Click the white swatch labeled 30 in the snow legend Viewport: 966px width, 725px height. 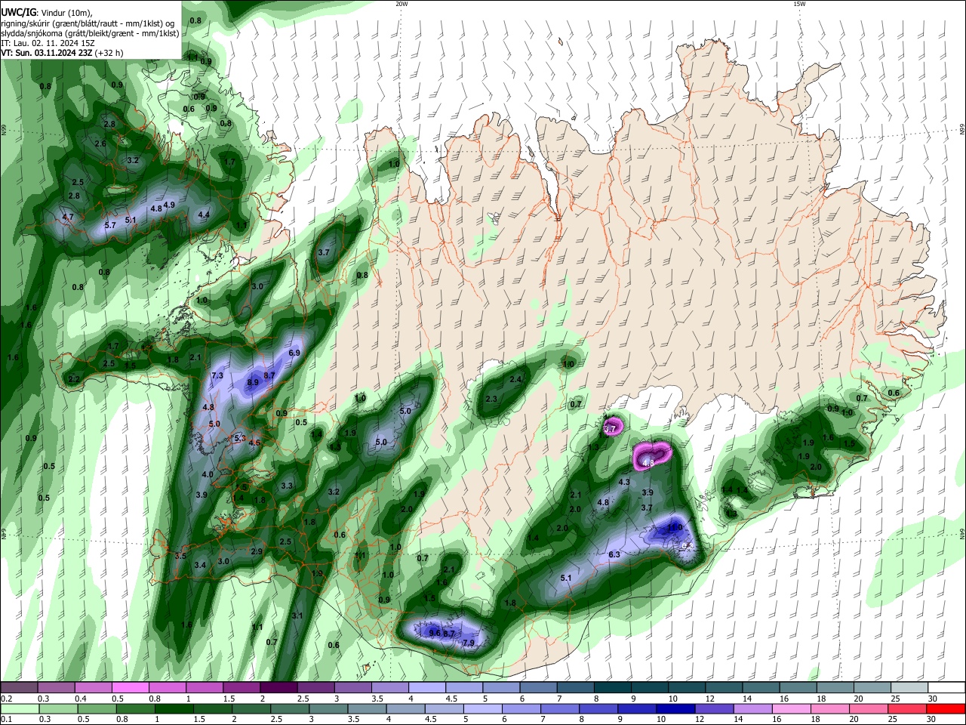(947, 687)
